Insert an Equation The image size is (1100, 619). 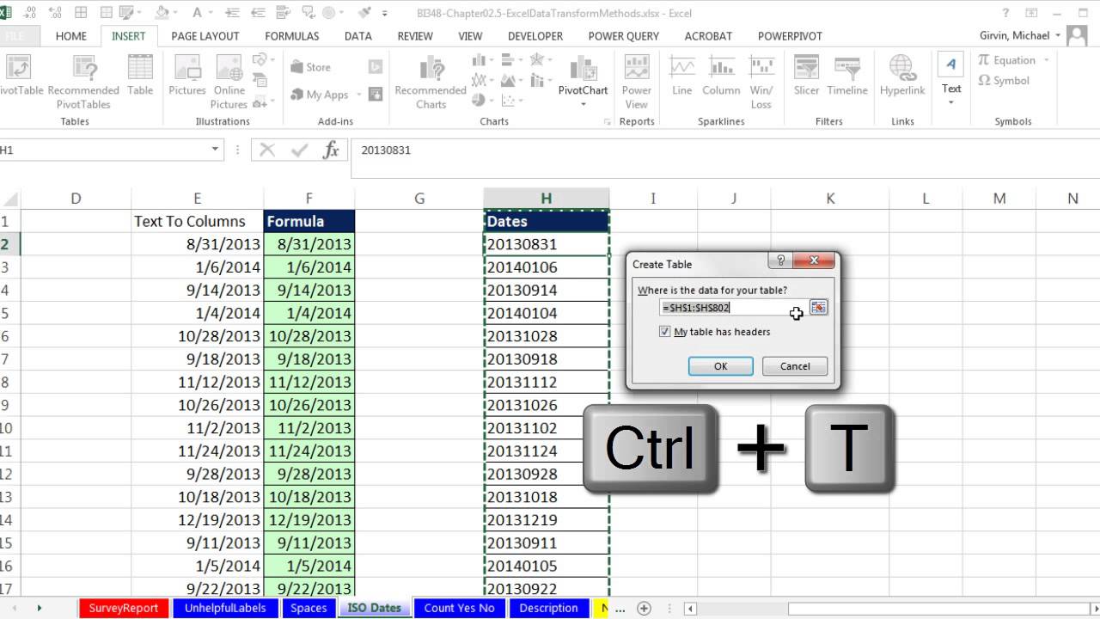(x=1005, y=60)
